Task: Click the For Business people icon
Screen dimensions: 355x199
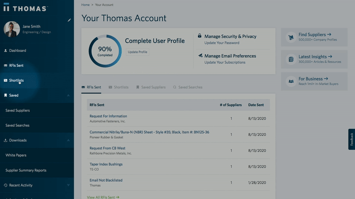Action: [x=291, y=81]
